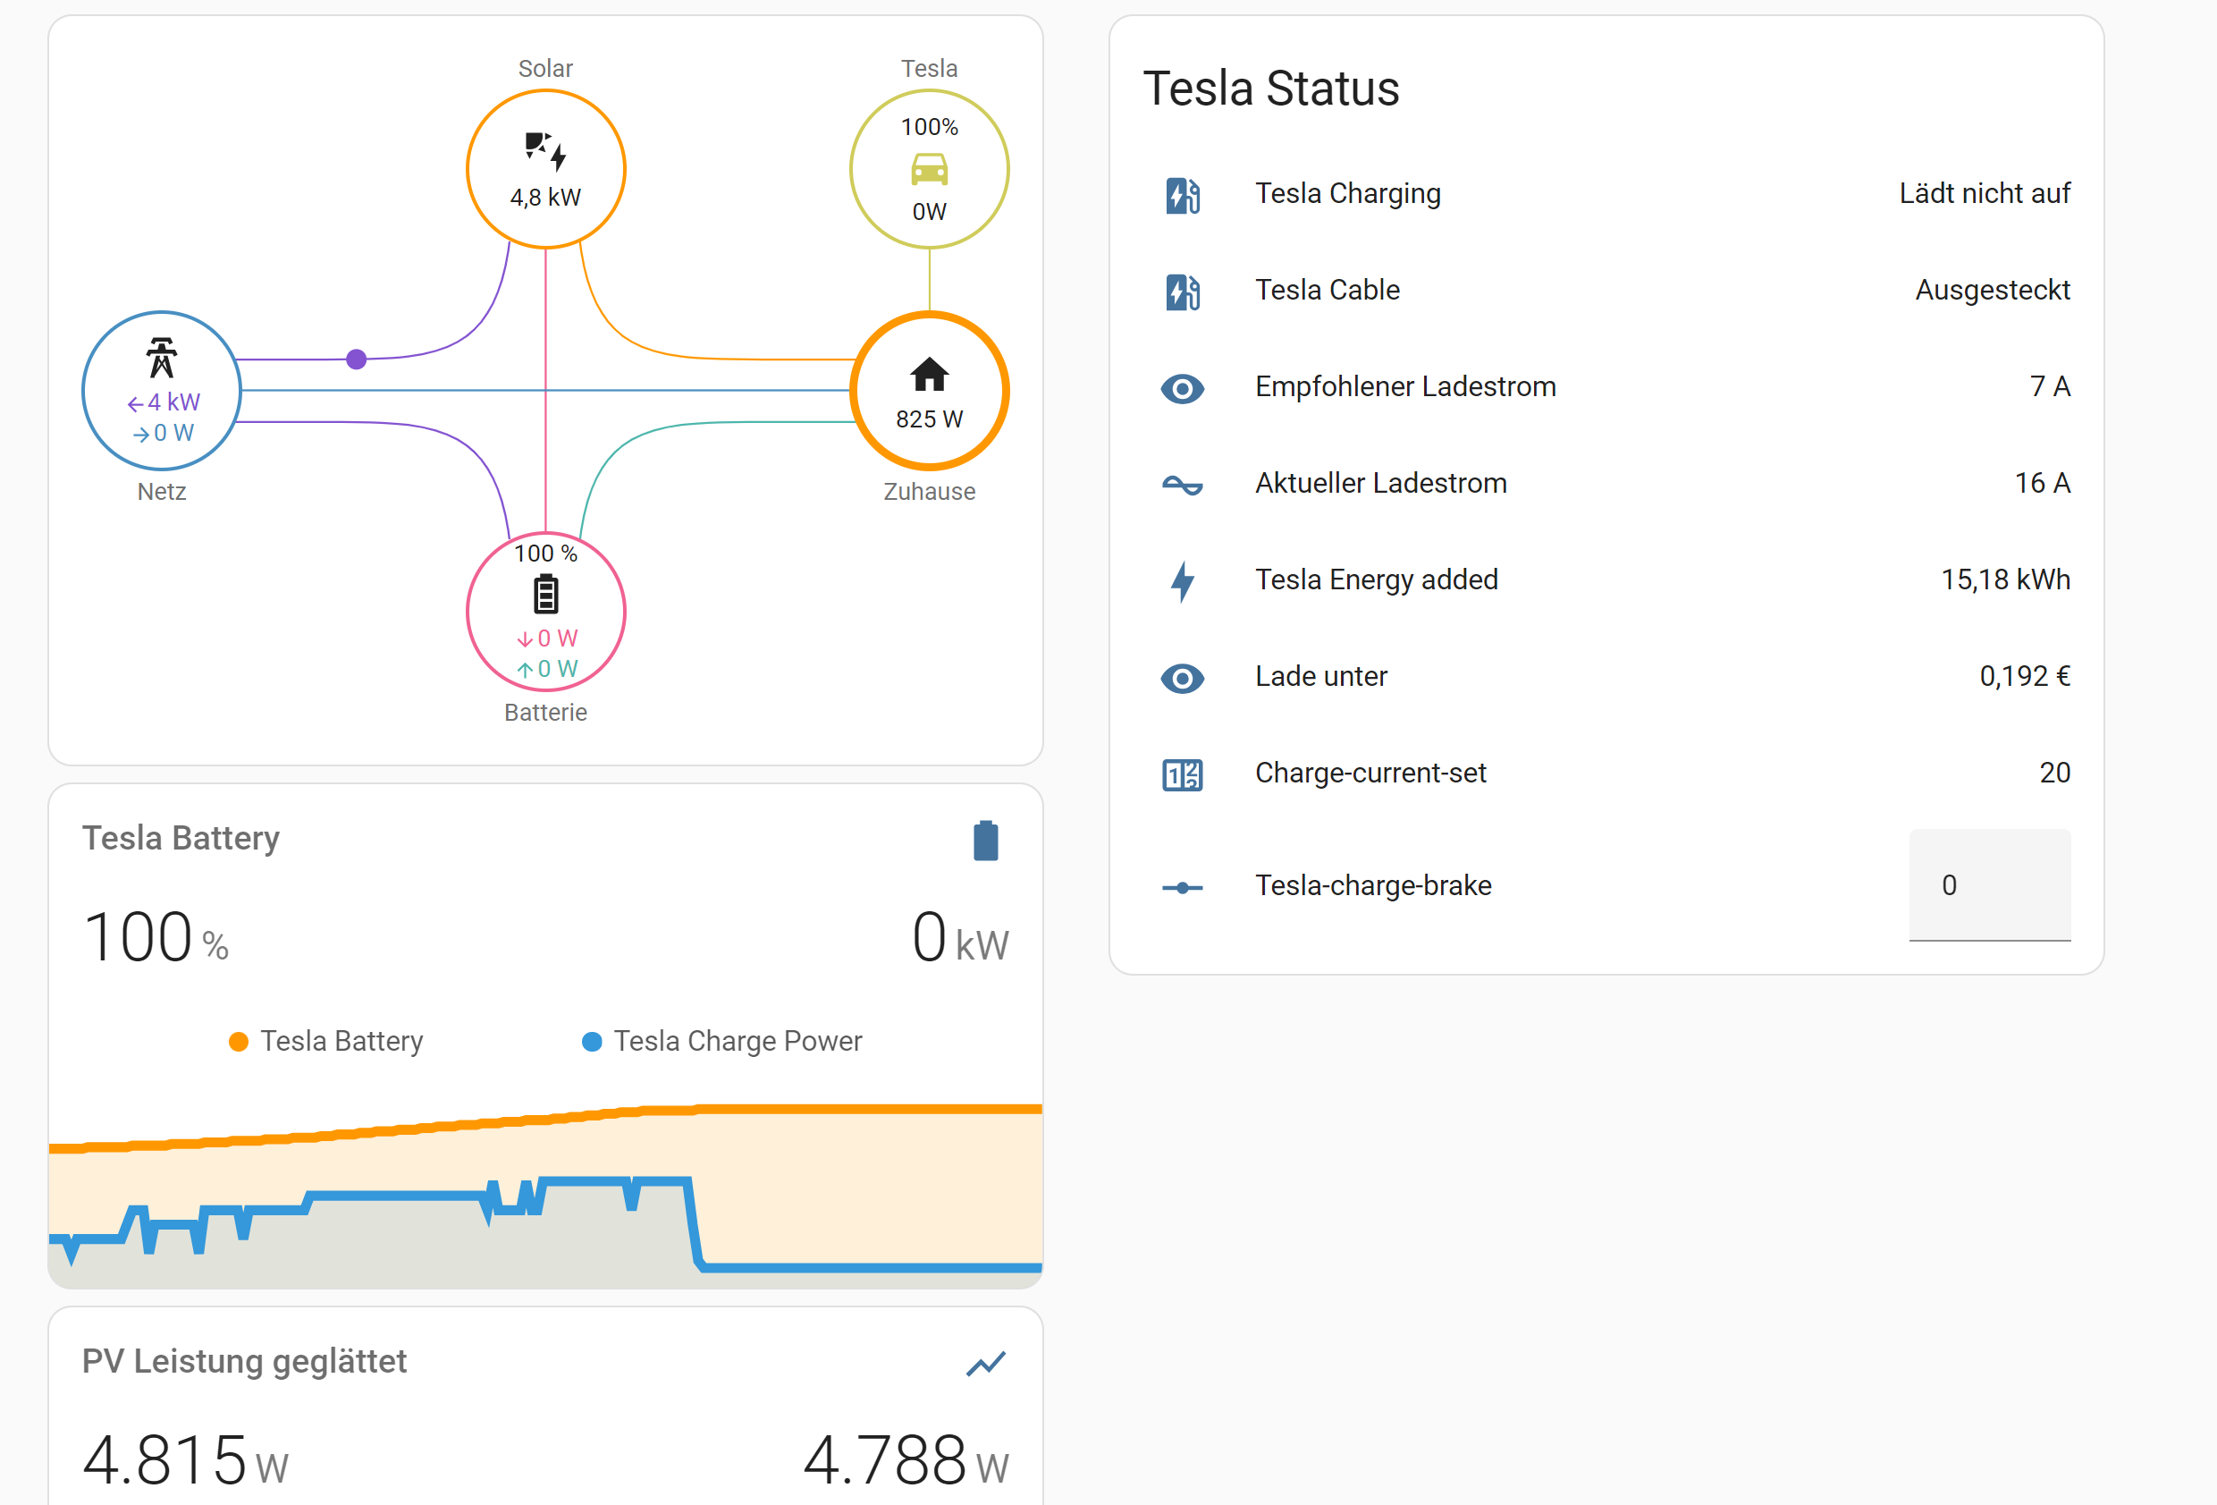Click the eye icon next to Empfohlener Ladestrom
This screenshot has width=2217, height=1505.
1183,387
